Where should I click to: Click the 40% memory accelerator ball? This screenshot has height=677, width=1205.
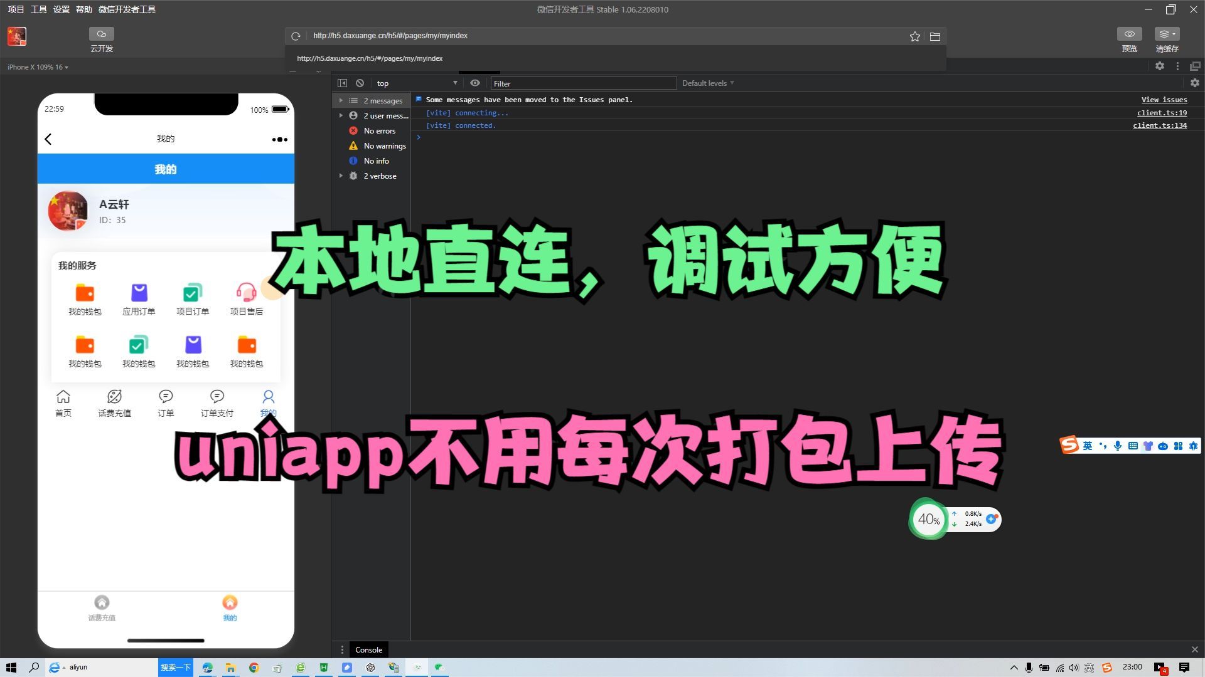pos(928,519)
